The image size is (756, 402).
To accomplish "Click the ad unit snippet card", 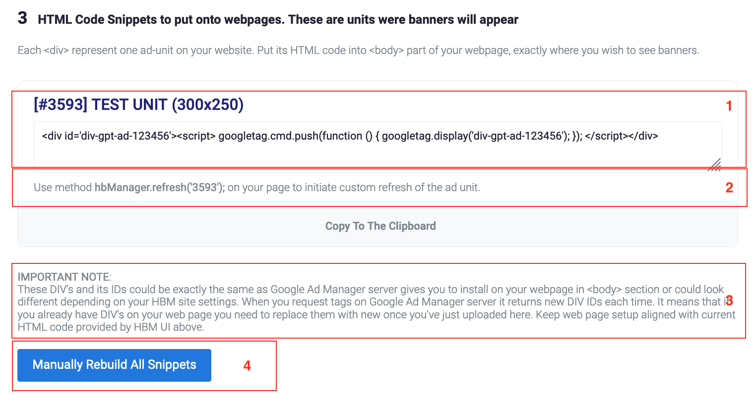I will coord(377,163).
